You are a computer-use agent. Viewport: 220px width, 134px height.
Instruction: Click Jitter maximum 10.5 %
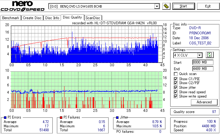pos(157,126)
